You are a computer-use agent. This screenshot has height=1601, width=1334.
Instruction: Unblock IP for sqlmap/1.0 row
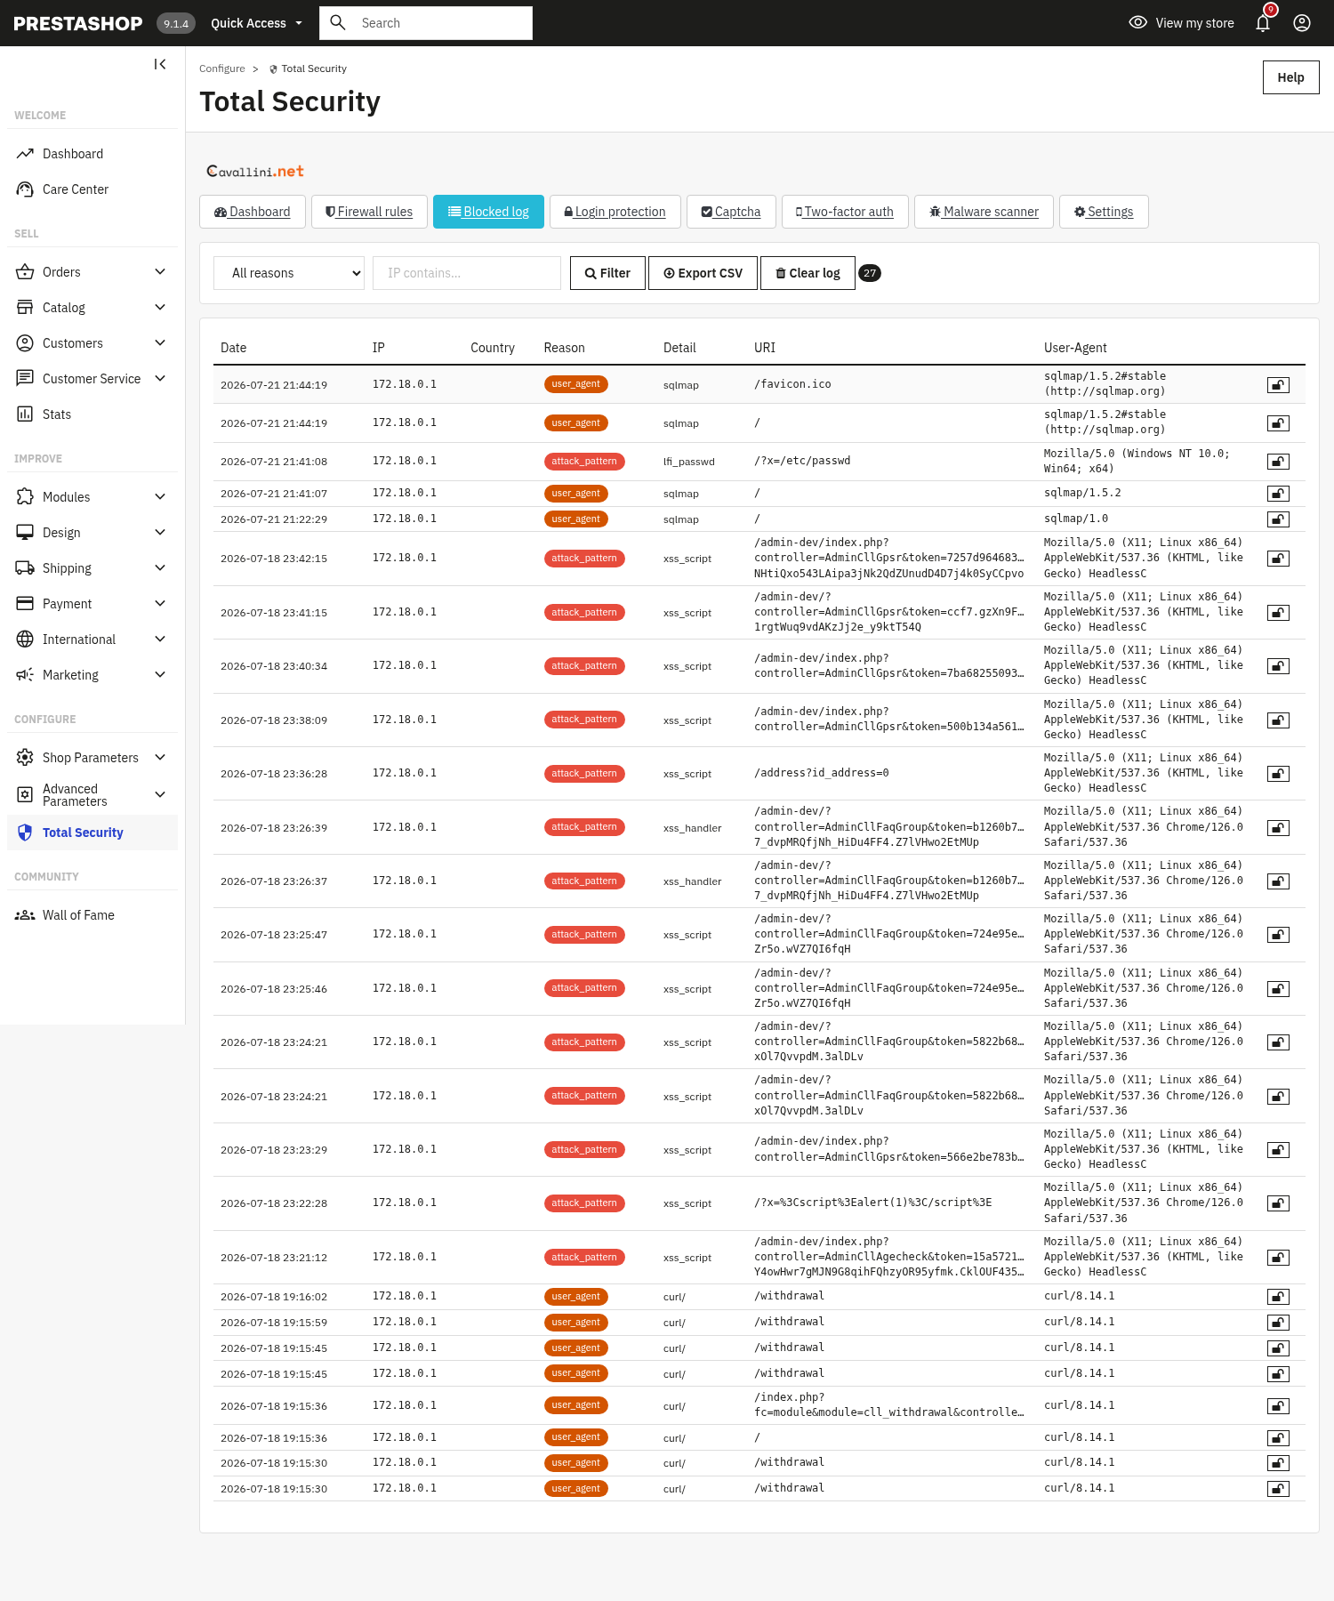[1278, 519]
